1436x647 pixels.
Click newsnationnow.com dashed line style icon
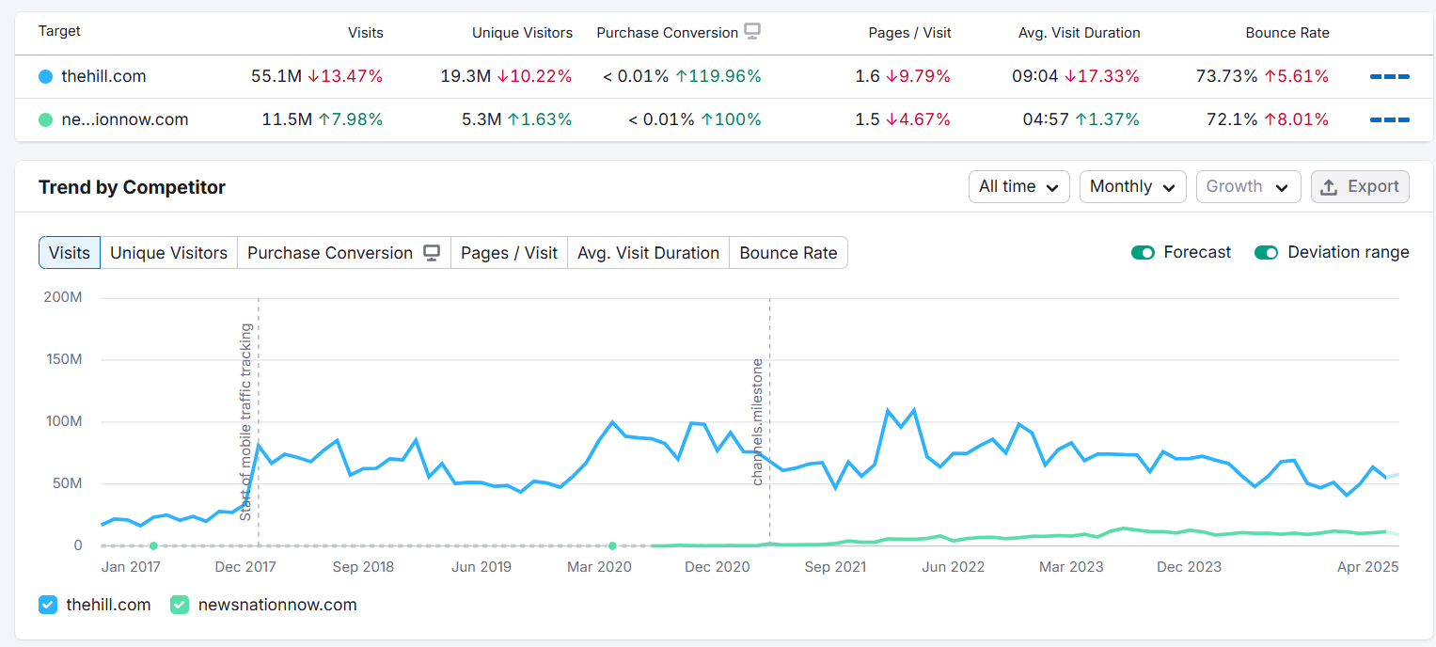(1389, 119)
